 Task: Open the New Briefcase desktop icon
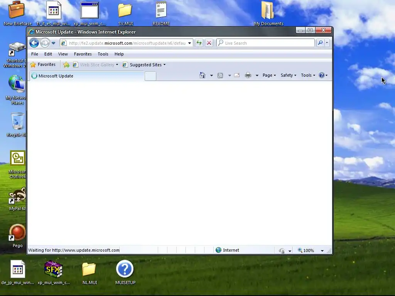pos(17,13)
